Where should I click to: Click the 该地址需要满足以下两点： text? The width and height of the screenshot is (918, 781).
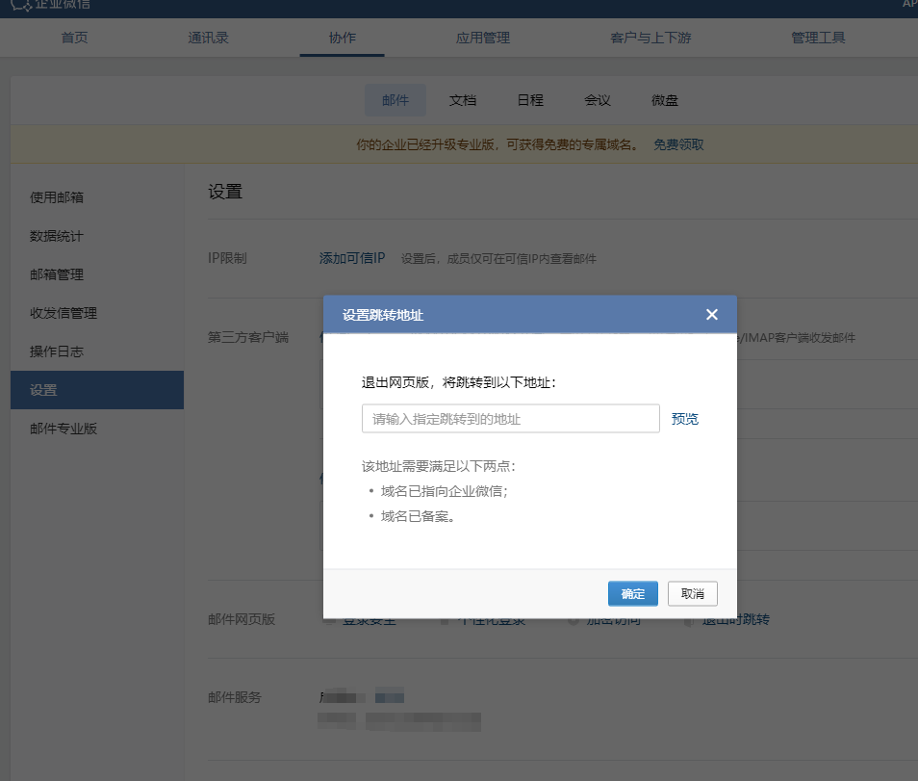pos(439,466)
